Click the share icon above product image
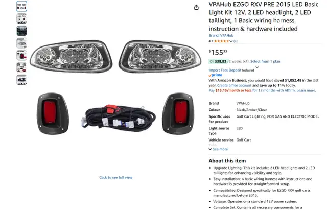 click(x=196, y=7)
